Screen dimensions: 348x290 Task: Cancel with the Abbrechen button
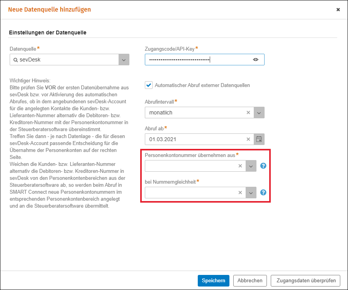250,281
